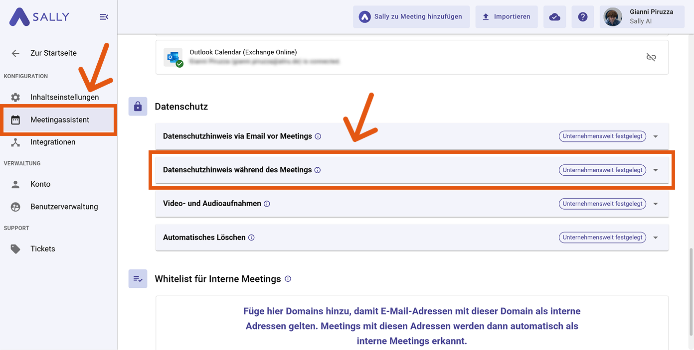The height and width of the screenshot is (350, 694).
Task: Expand Datenschutzhinweis via Email vor Meetings
Action: (x=656, y=136)
